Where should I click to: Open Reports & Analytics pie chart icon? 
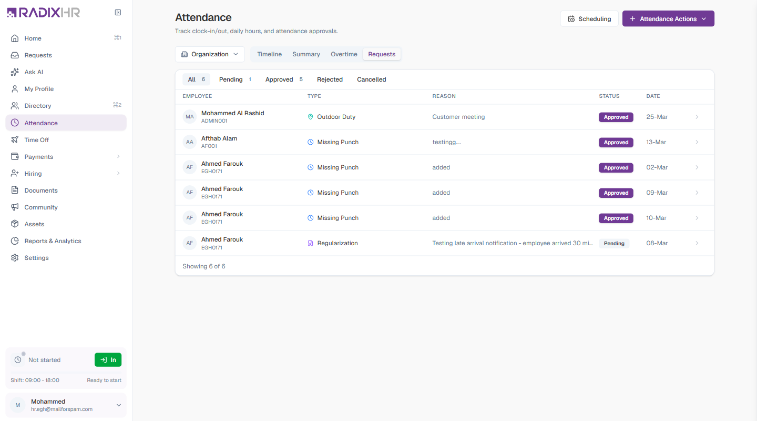tap(15, 241)
